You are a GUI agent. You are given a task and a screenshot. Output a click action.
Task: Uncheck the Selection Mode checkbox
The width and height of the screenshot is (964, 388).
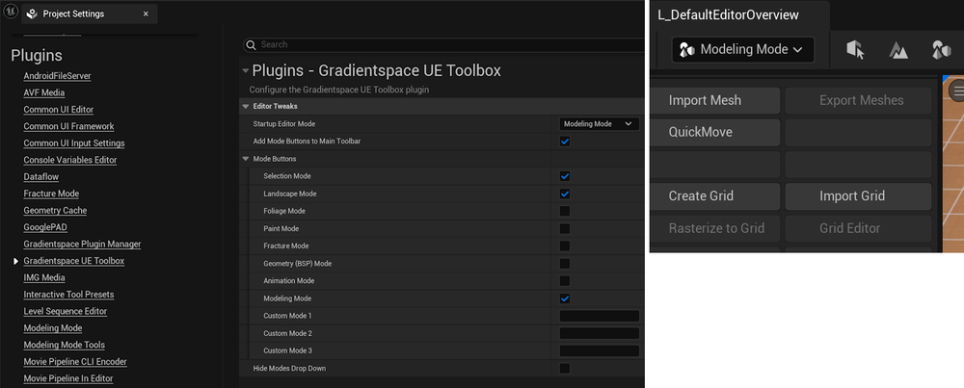pyautogui.click(x=564, y=176)
